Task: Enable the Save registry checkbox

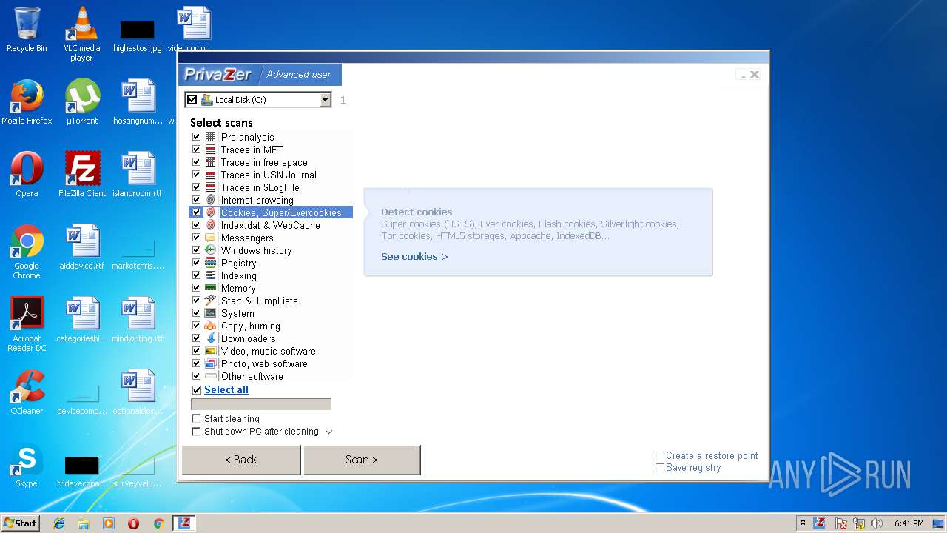Action: point(659,468)
